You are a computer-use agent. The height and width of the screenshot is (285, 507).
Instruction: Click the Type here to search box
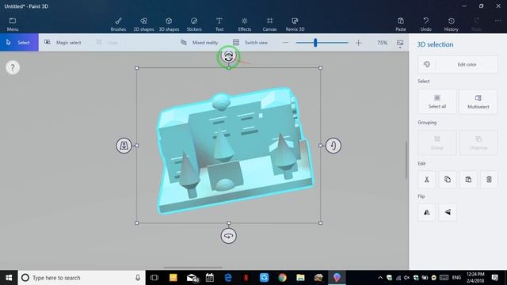[x=82, y=278]
